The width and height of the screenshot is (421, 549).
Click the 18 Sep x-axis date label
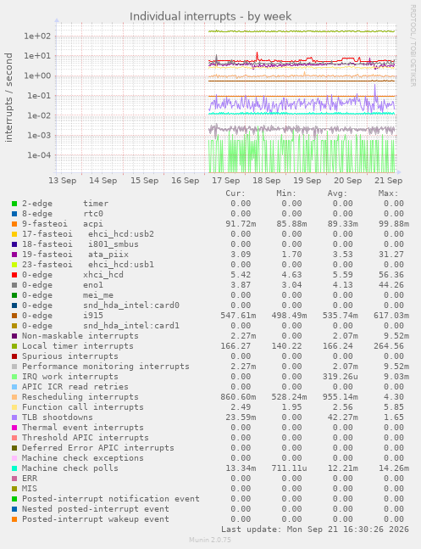click(267, 181)
